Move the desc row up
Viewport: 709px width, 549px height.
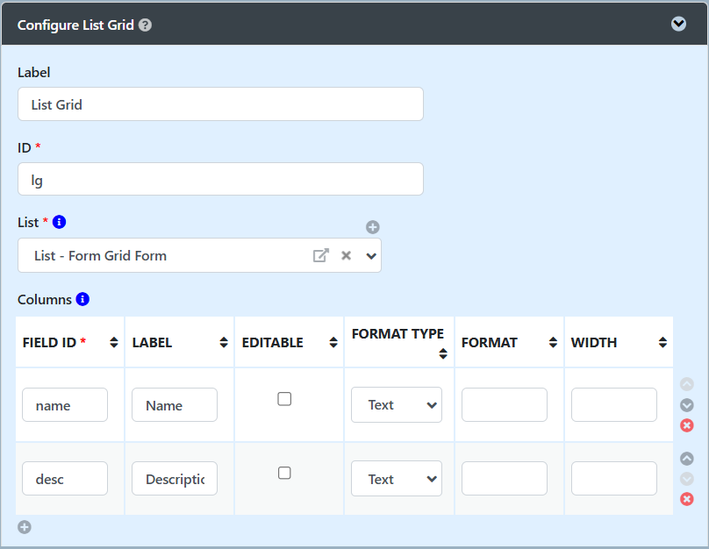(687, 459)
